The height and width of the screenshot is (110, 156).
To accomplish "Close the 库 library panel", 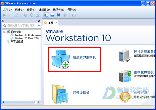I will pos(39,21).
